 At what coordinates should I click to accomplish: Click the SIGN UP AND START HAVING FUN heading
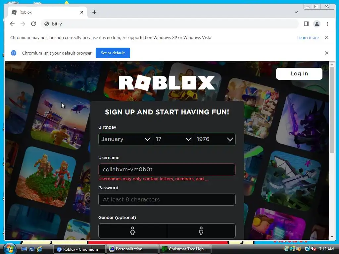[167, 112]
